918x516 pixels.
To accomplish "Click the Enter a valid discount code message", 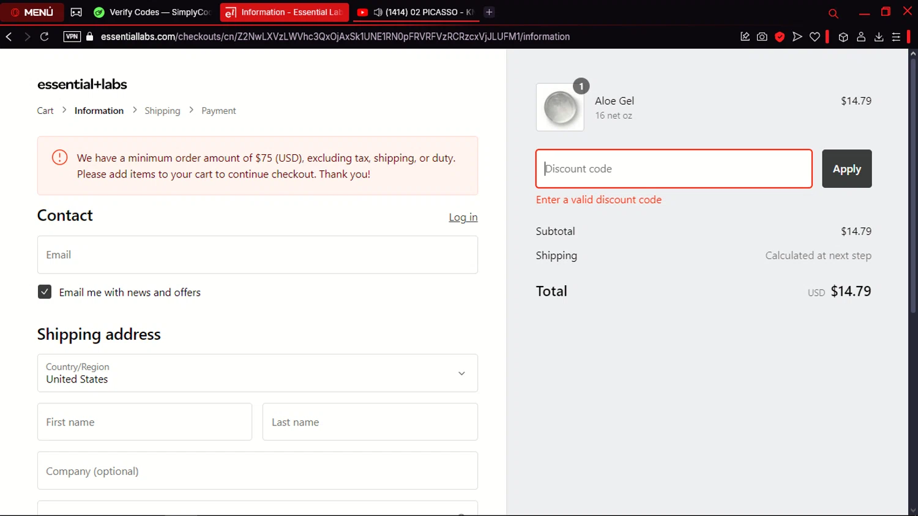I will (x=599, y=200).
